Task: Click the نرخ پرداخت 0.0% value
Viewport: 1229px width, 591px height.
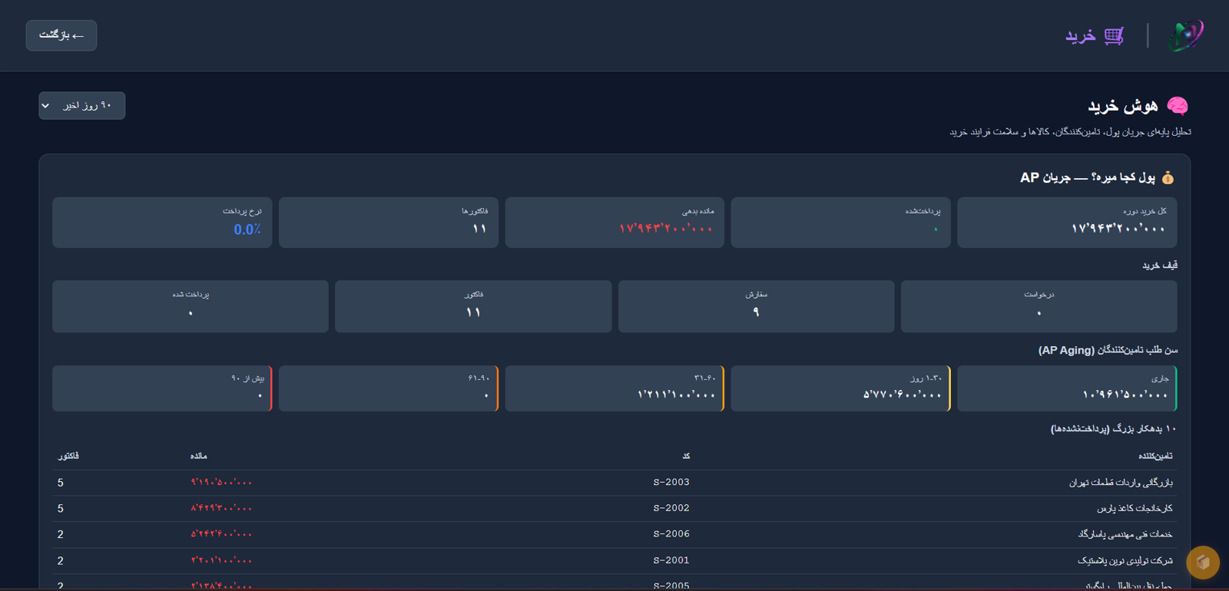Action: [x=247, y=229]
